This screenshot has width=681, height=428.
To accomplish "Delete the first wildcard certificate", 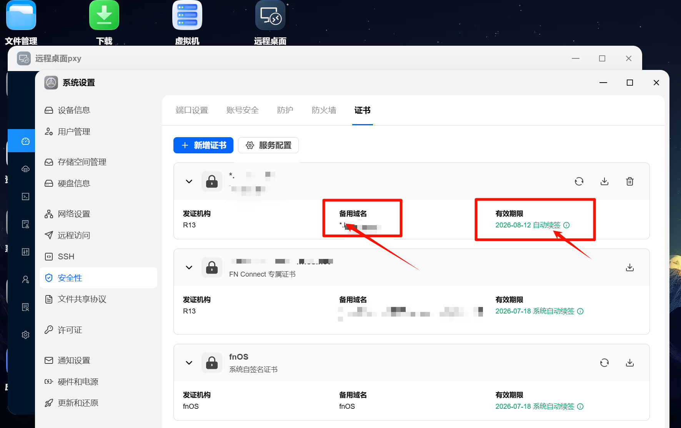I will point(630,181).
